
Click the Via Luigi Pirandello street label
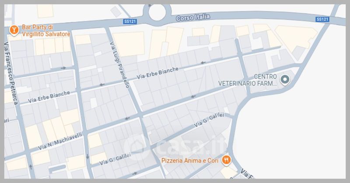[119, 64]
